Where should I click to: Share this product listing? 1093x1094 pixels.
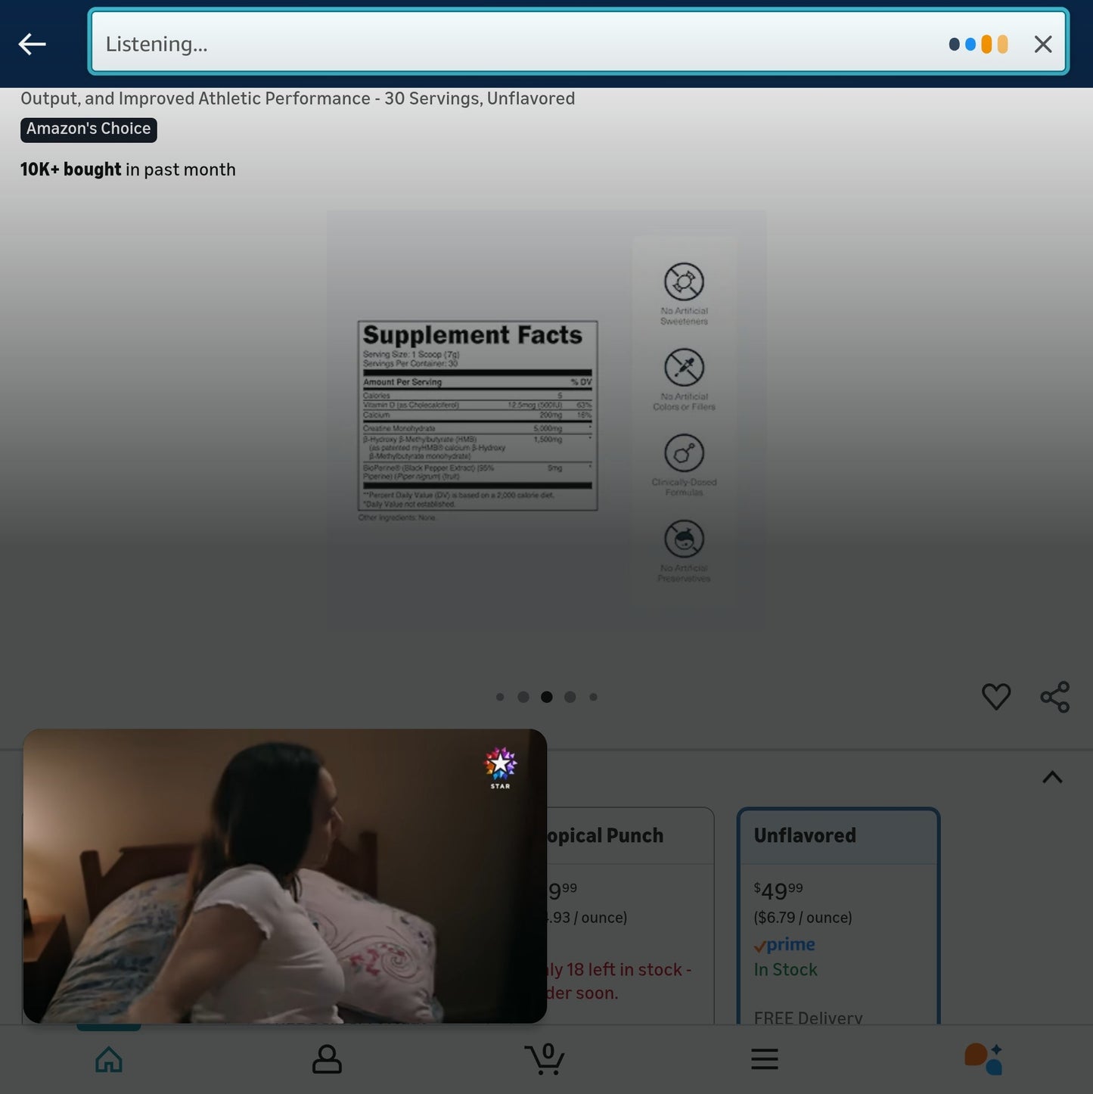coord(1054,697)
